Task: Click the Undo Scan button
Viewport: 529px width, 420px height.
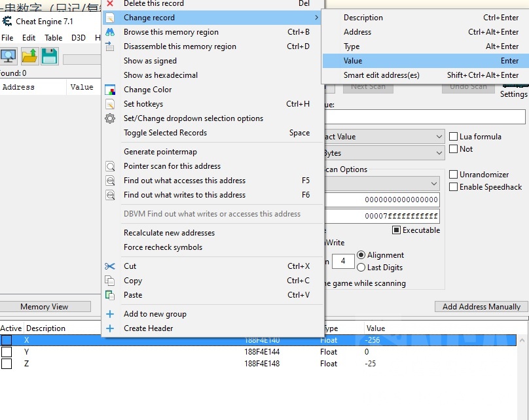Action: 468,87
